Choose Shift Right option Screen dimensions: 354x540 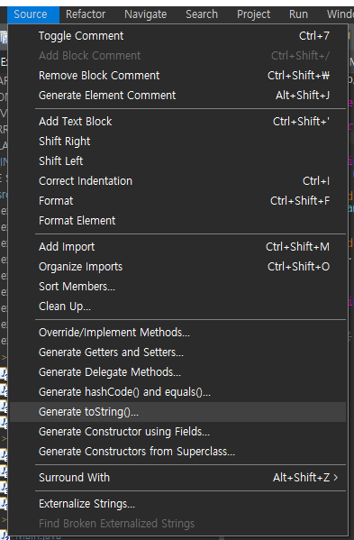[x=177, y=142]
